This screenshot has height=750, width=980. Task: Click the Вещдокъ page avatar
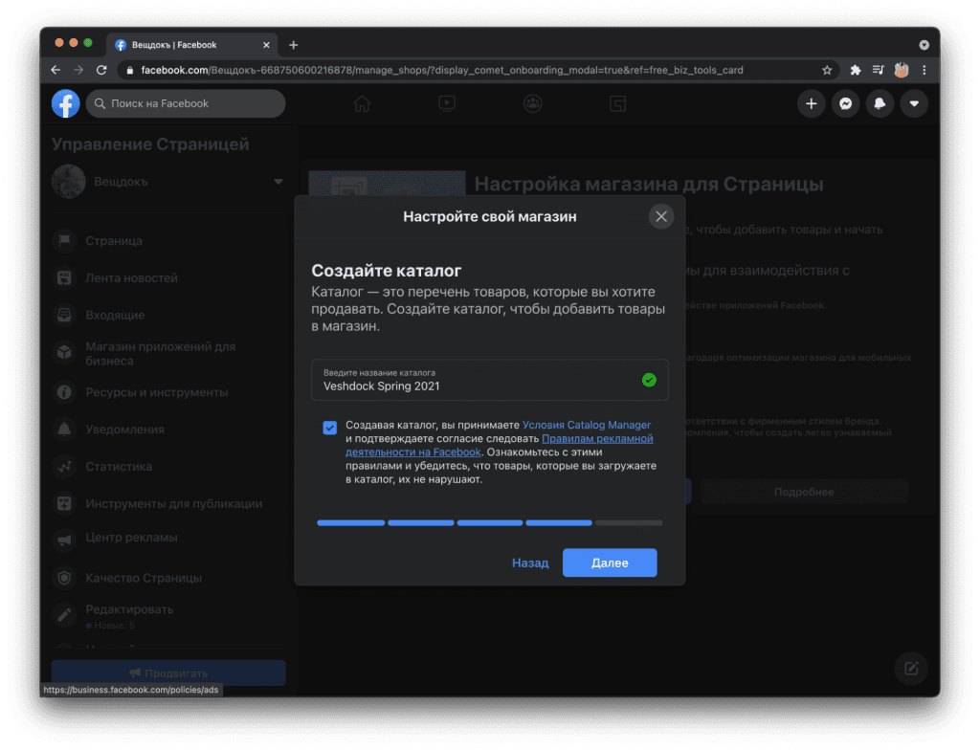69,182
